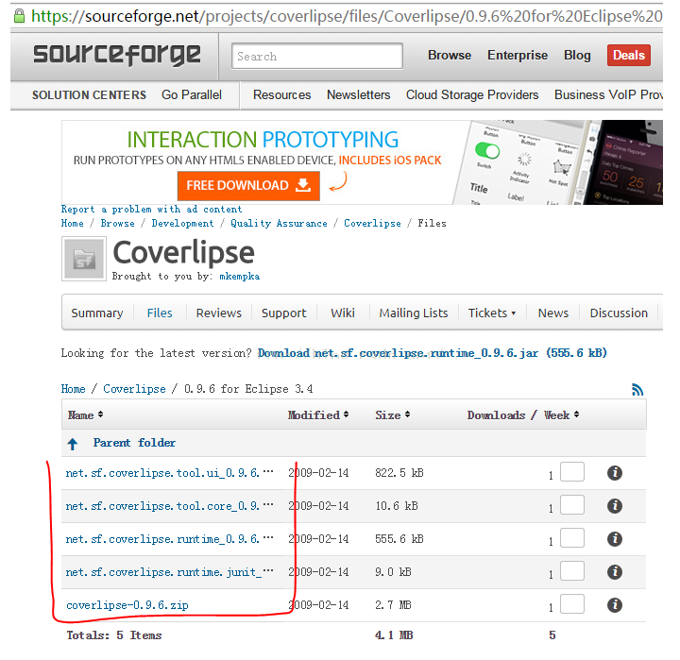Viewport: 680px width, 660px height.
Task: Open Parent folder link
Action: [x=134, y=443]
